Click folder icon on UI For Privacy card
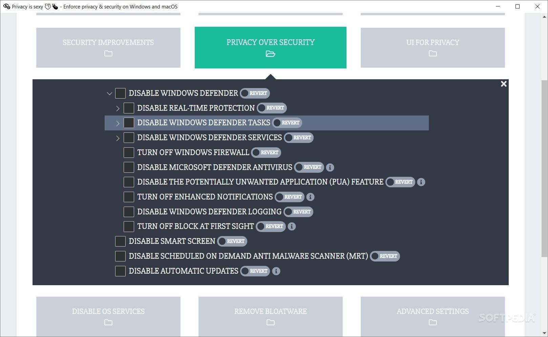 coord(433,54)
